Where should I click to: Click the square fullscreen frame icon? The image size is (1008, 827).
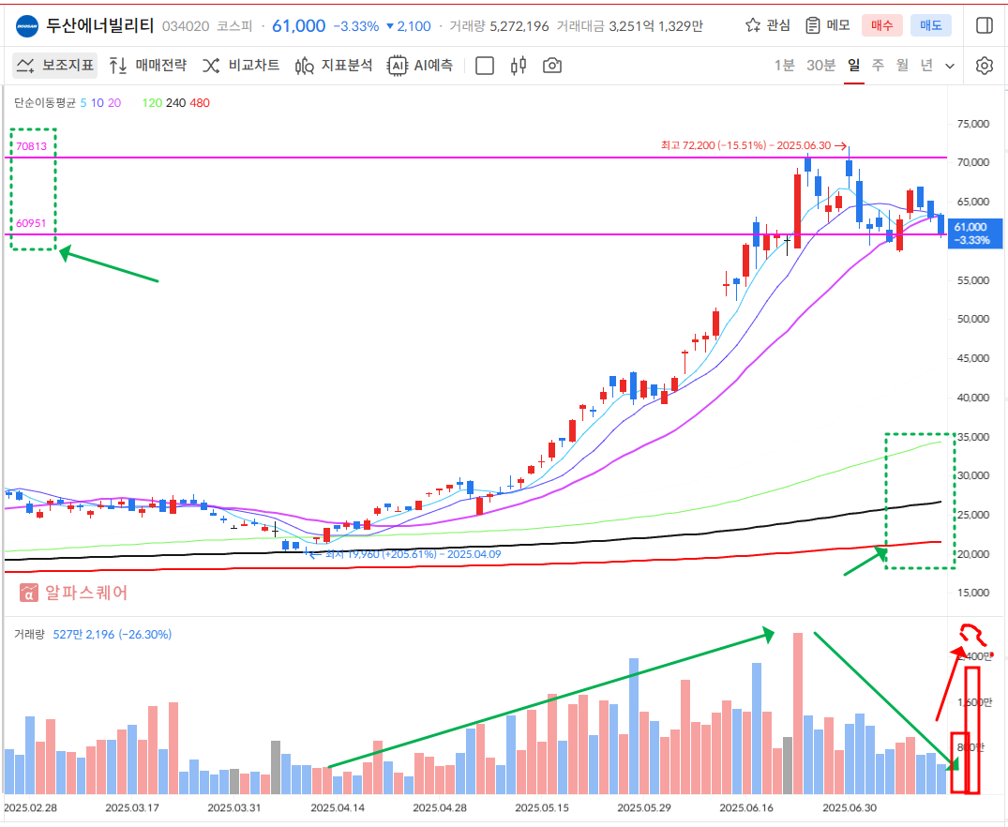485,66
